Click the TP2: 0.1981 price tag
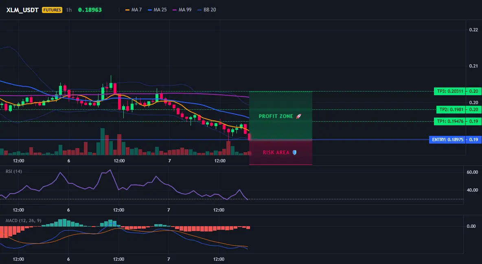Screen dimensions: 482x264 click(451, 109)
